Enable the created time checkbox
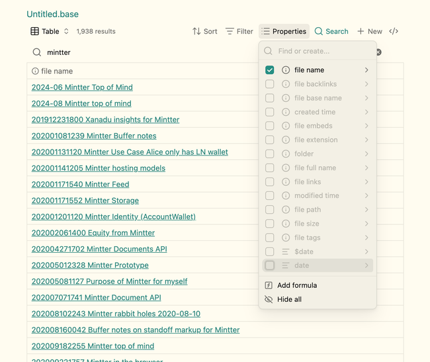The height and width of the screenshot is (362, 430). (x=269, y=112)
